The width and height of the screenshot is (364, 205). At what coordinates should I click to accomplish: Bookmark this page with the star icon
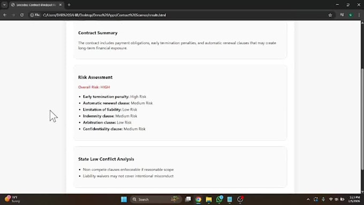pyautogui.click(x=330, y=15)
